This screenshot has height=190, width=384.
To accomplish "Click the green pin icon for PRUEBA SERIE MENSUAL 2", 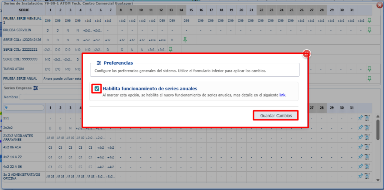I will 369,20.
